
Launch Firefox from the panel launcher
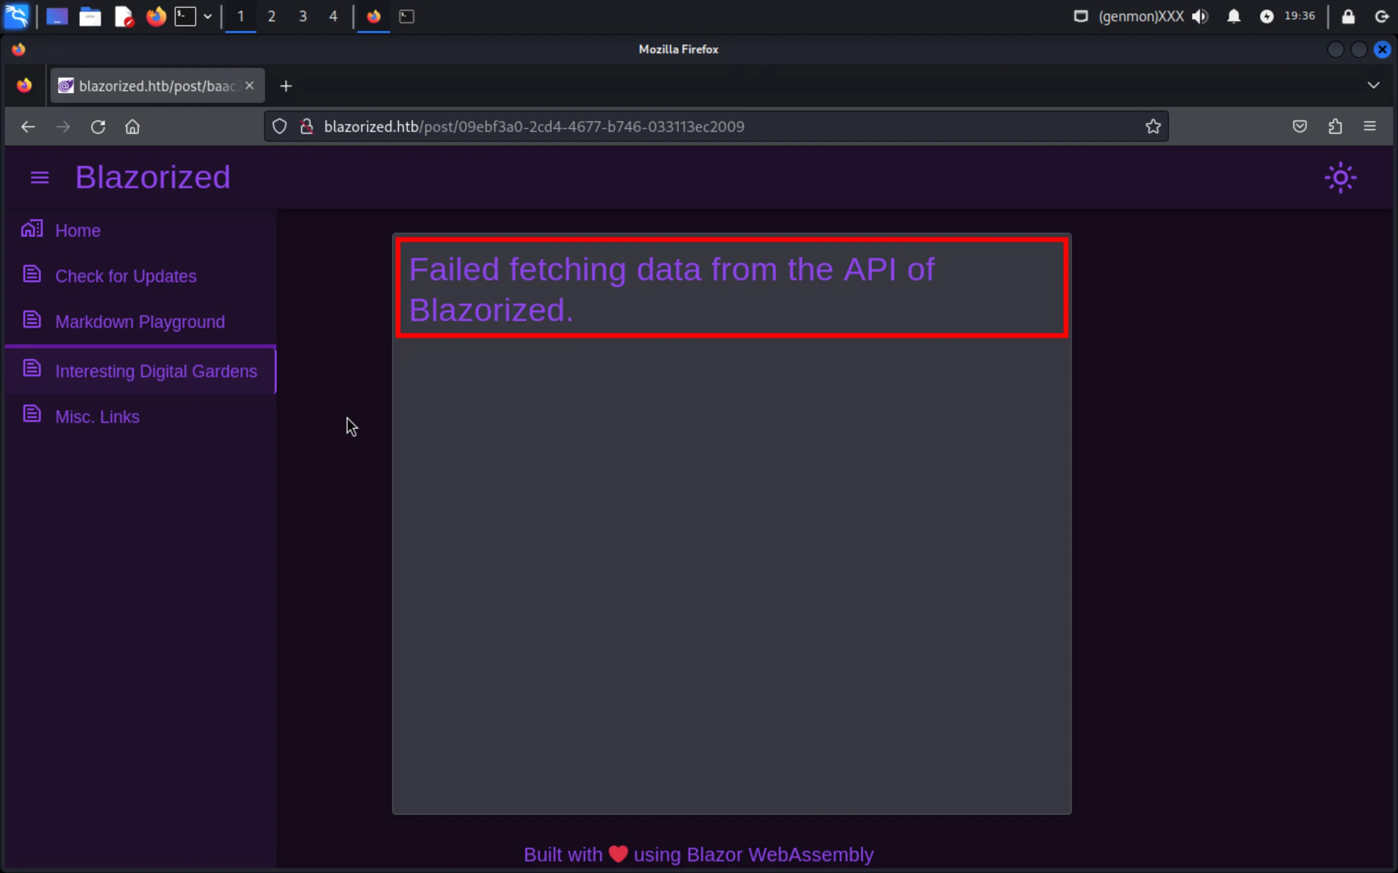coord(156,16)
